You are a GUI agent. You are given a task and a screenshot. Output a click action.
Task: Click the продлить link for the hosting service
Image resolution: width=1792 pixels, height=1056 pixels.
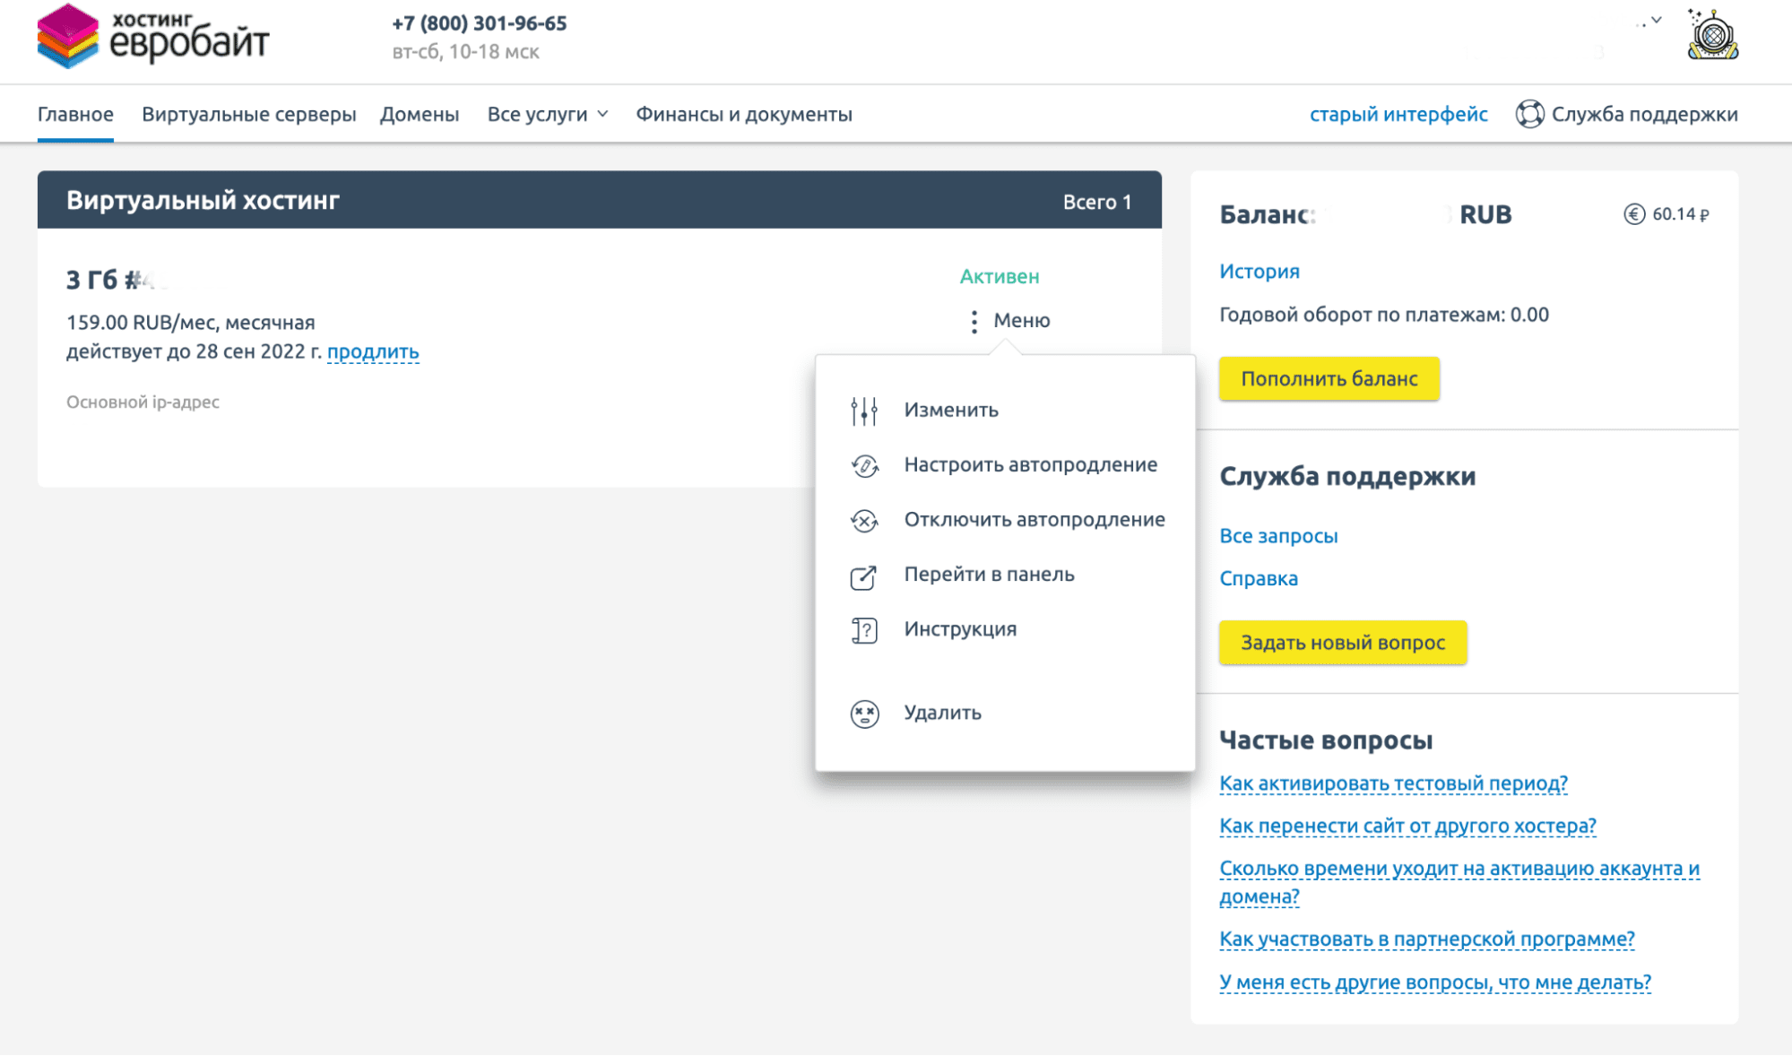[x=373, y=351]
